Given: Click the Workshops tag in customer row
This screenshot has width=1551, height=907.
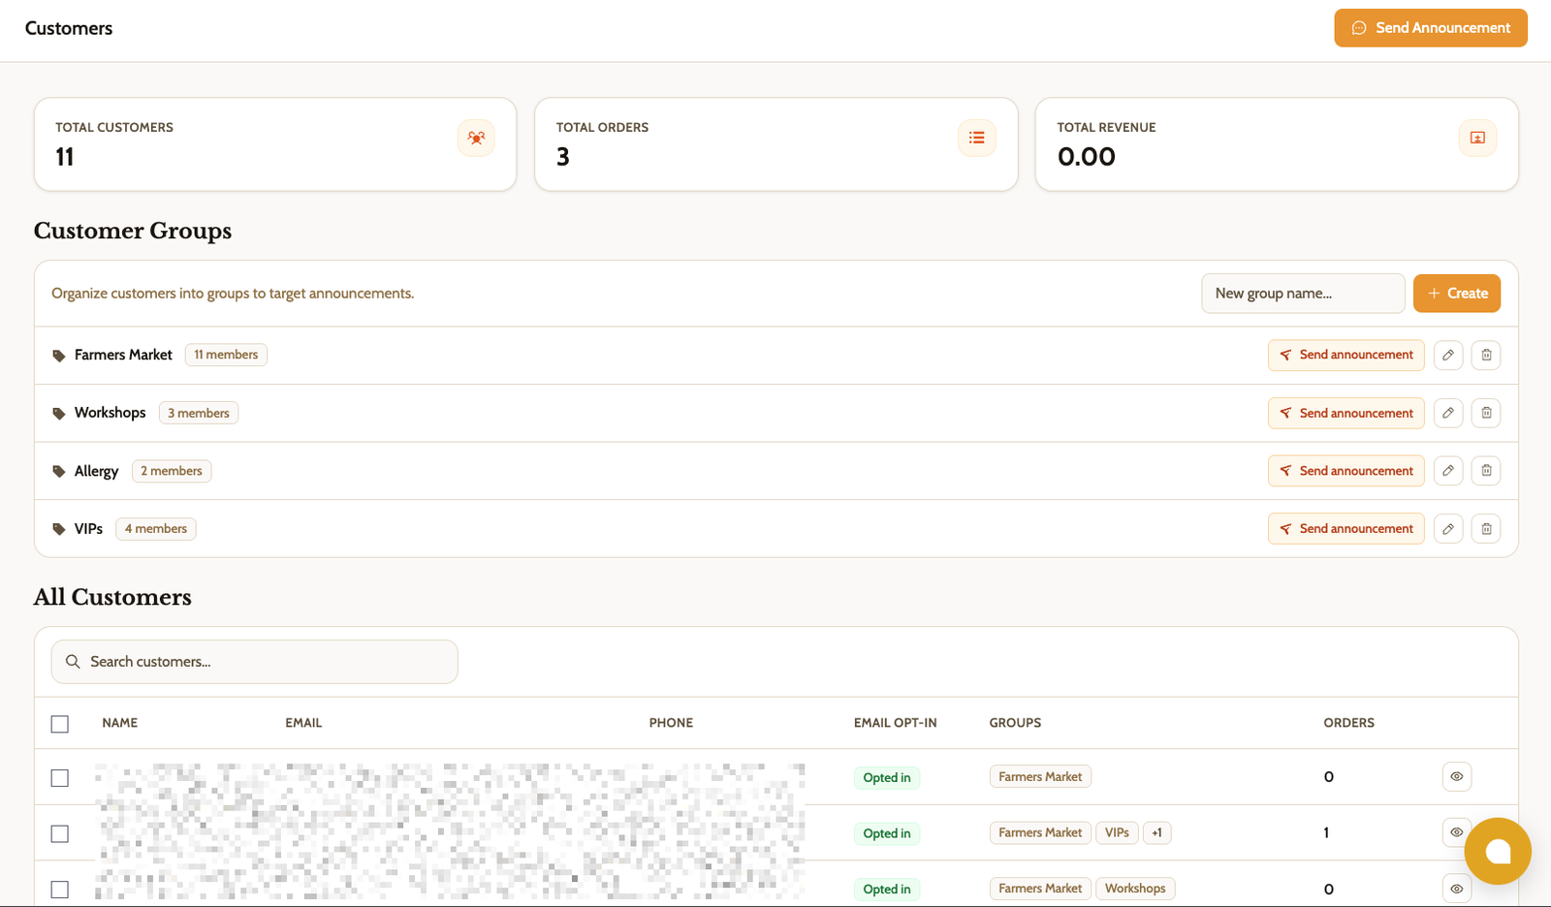Looking at the screenshot, I should point(1135,889).
